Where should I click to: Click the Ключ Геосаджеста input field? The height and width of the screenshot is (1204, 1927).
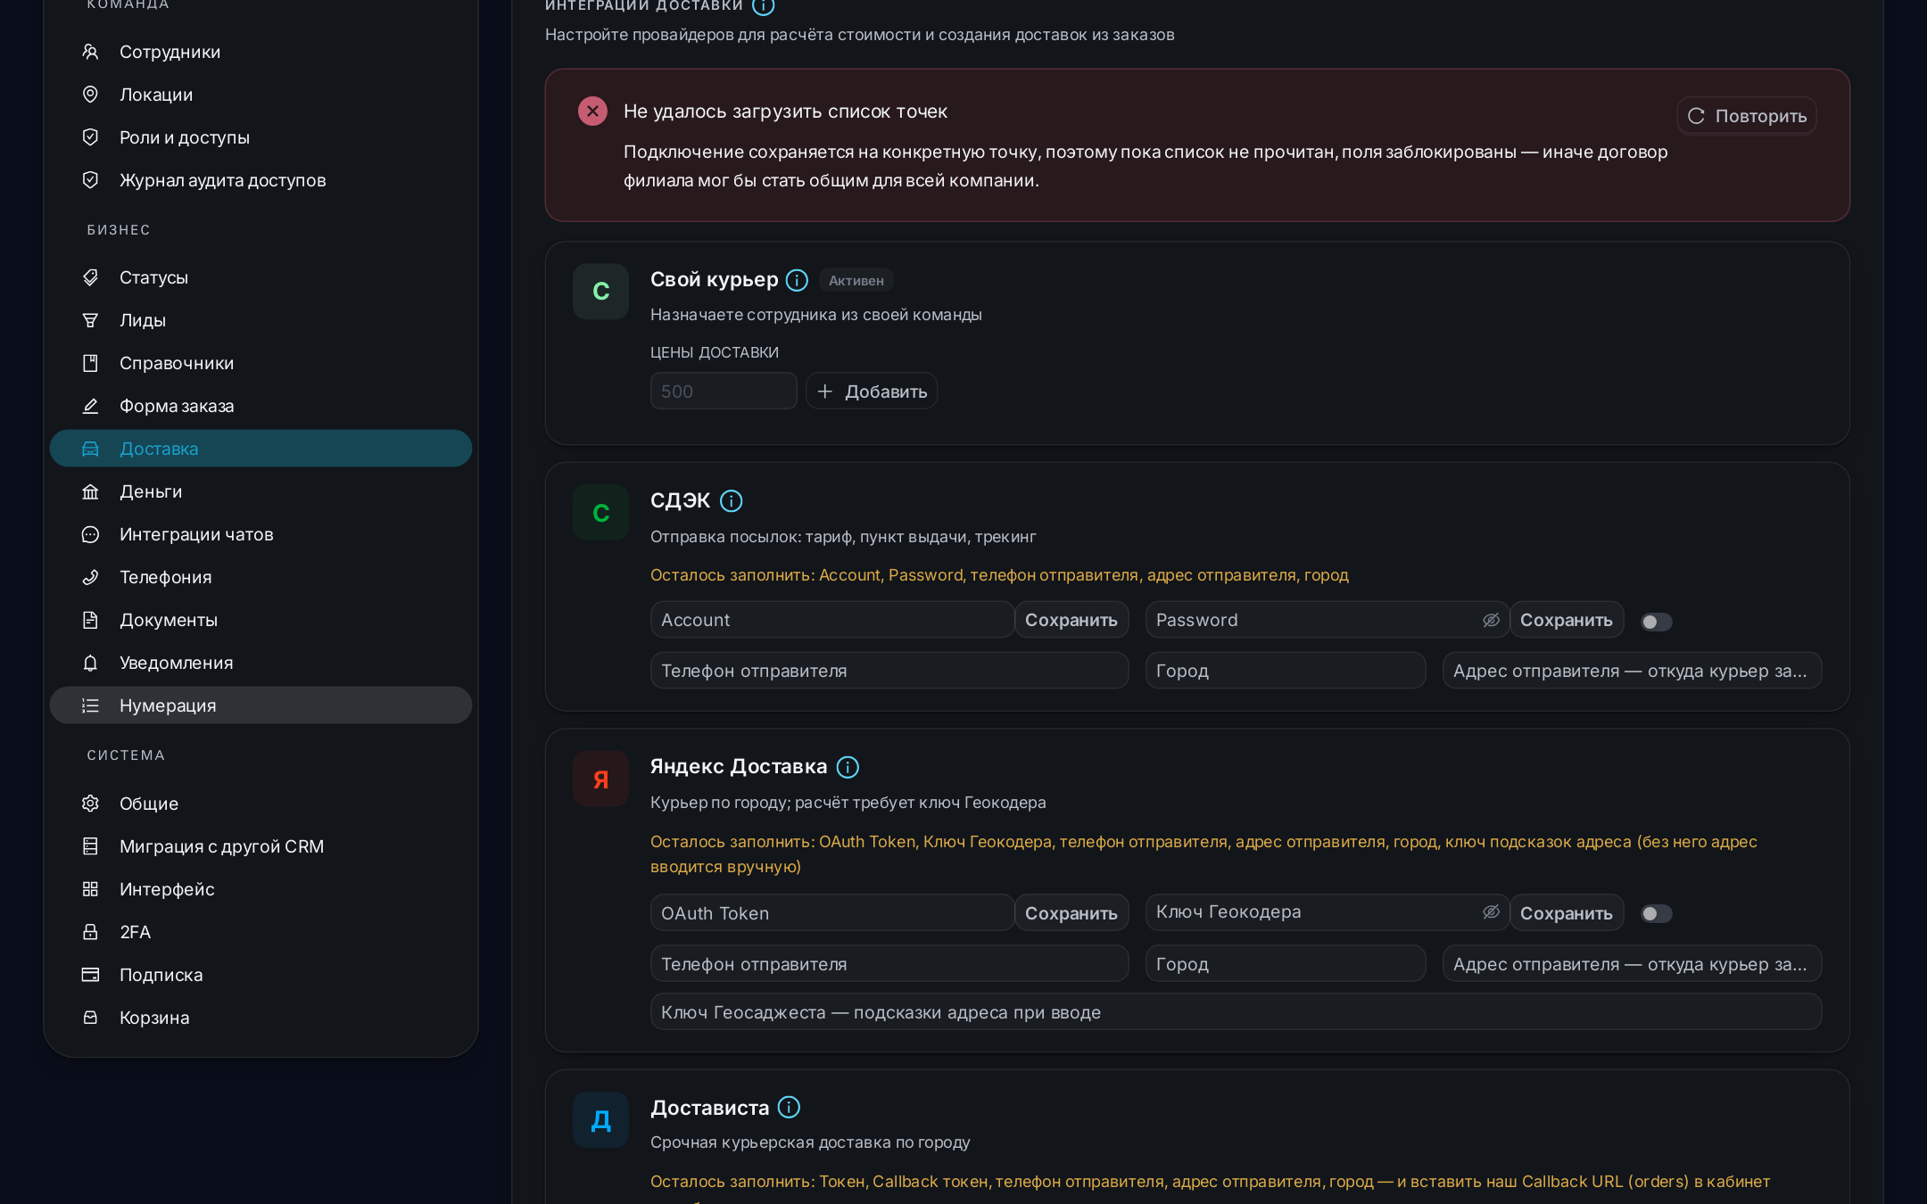pyautogui.click(x=1236, y=1012)
